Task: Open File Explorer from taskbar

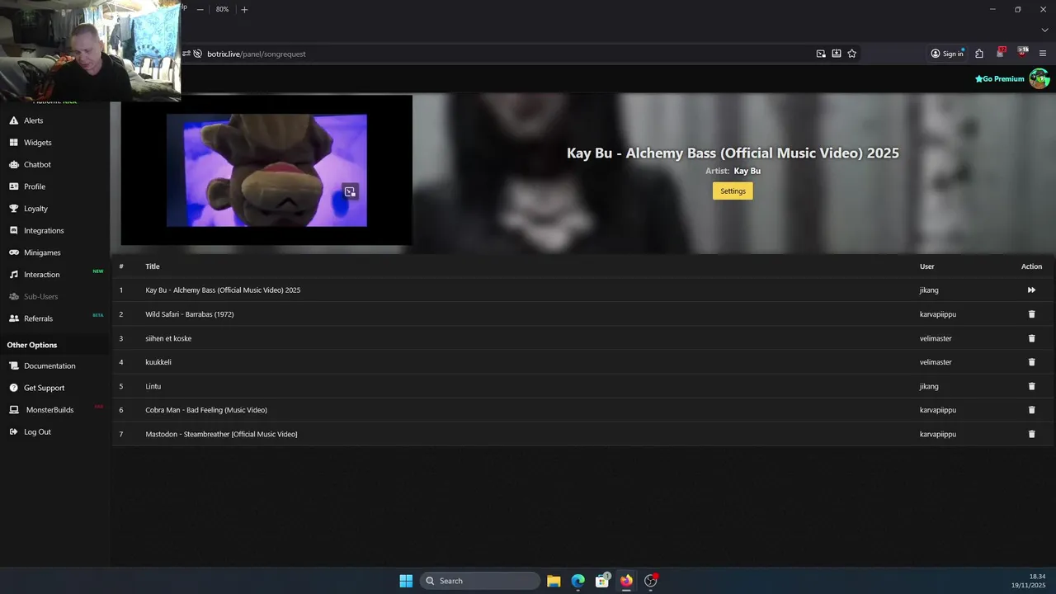Action: click(554, 581)
